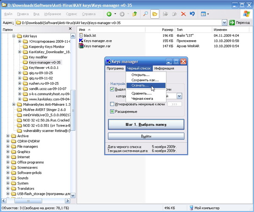The image size is (254, 212).
Task: Expand the qiq.ru-09-10-25 folder node
Action: [x=19, y=73]
